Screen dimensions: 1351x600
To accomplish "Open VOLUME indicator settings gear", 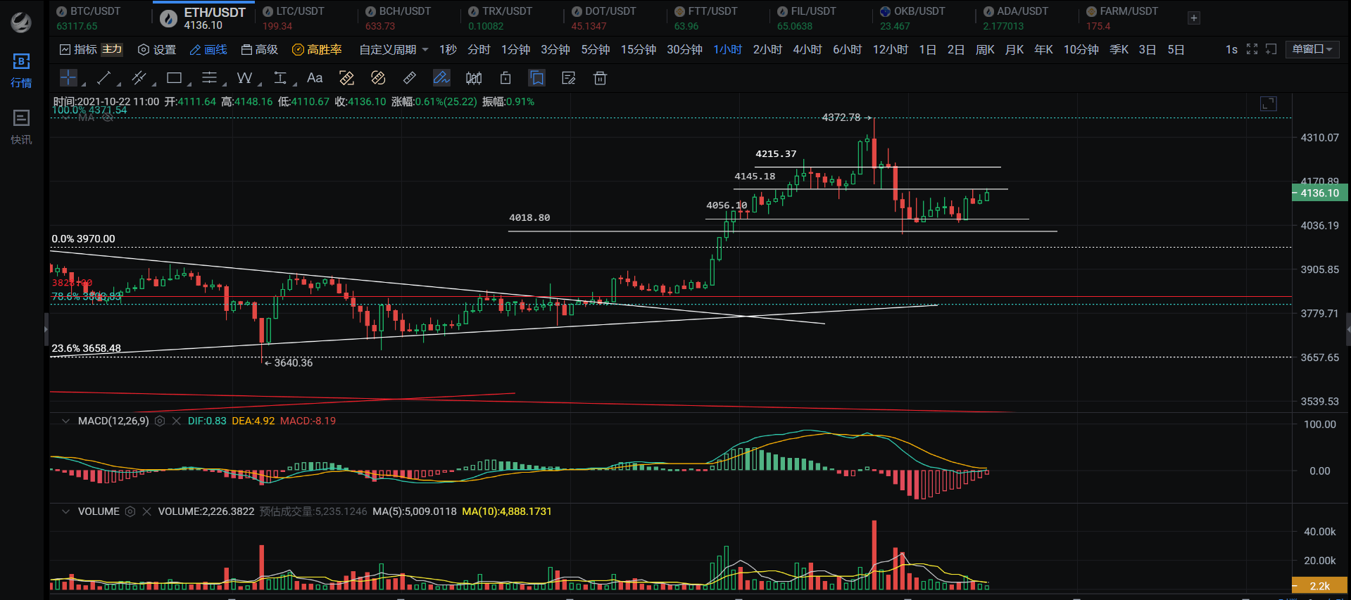I will [130, 511].
